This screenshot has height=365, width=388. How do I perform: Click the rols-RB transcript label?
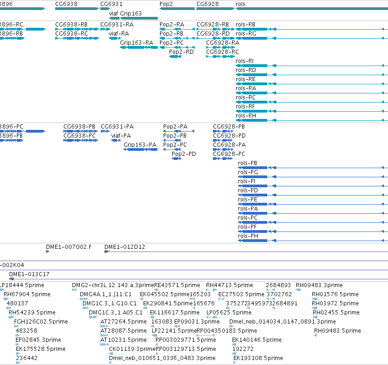(x=245, y=25)
